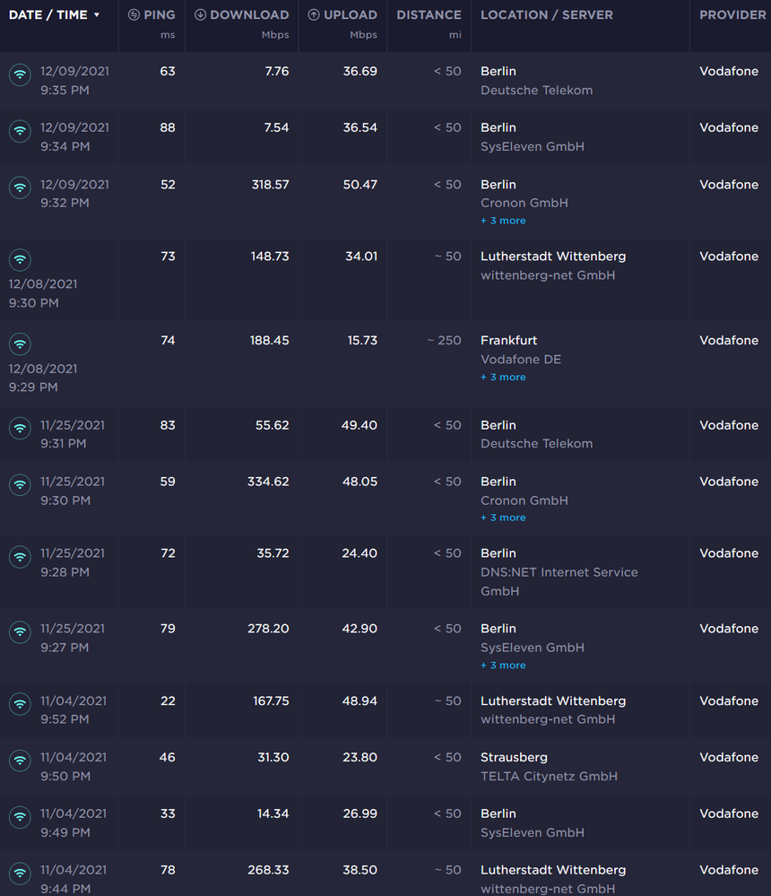This screenshot has width=771, height=896.
Task: Click the 31.30 download value
Action: pyautogui.click(x=273, y=757)
